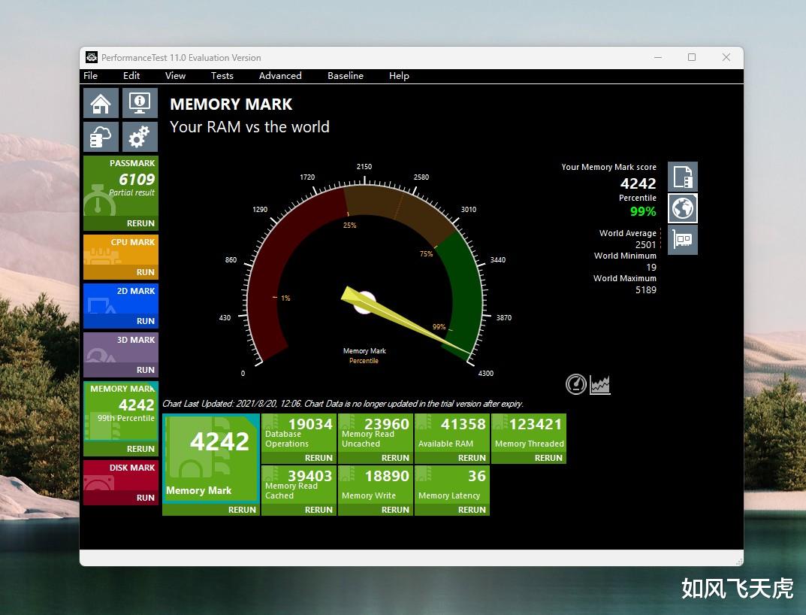The height and width of the screenshot is (615, 806).
Task: Select the 3D Mark sidebar tile
Action: click(x=121, y=348)
